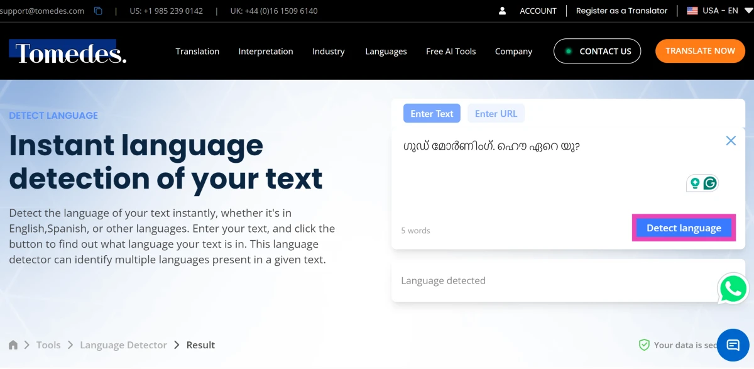Switch to the Enter URL tab
The width and height of the screenshot is (754, 369).
pyautogui.click(x=496, y=113)
